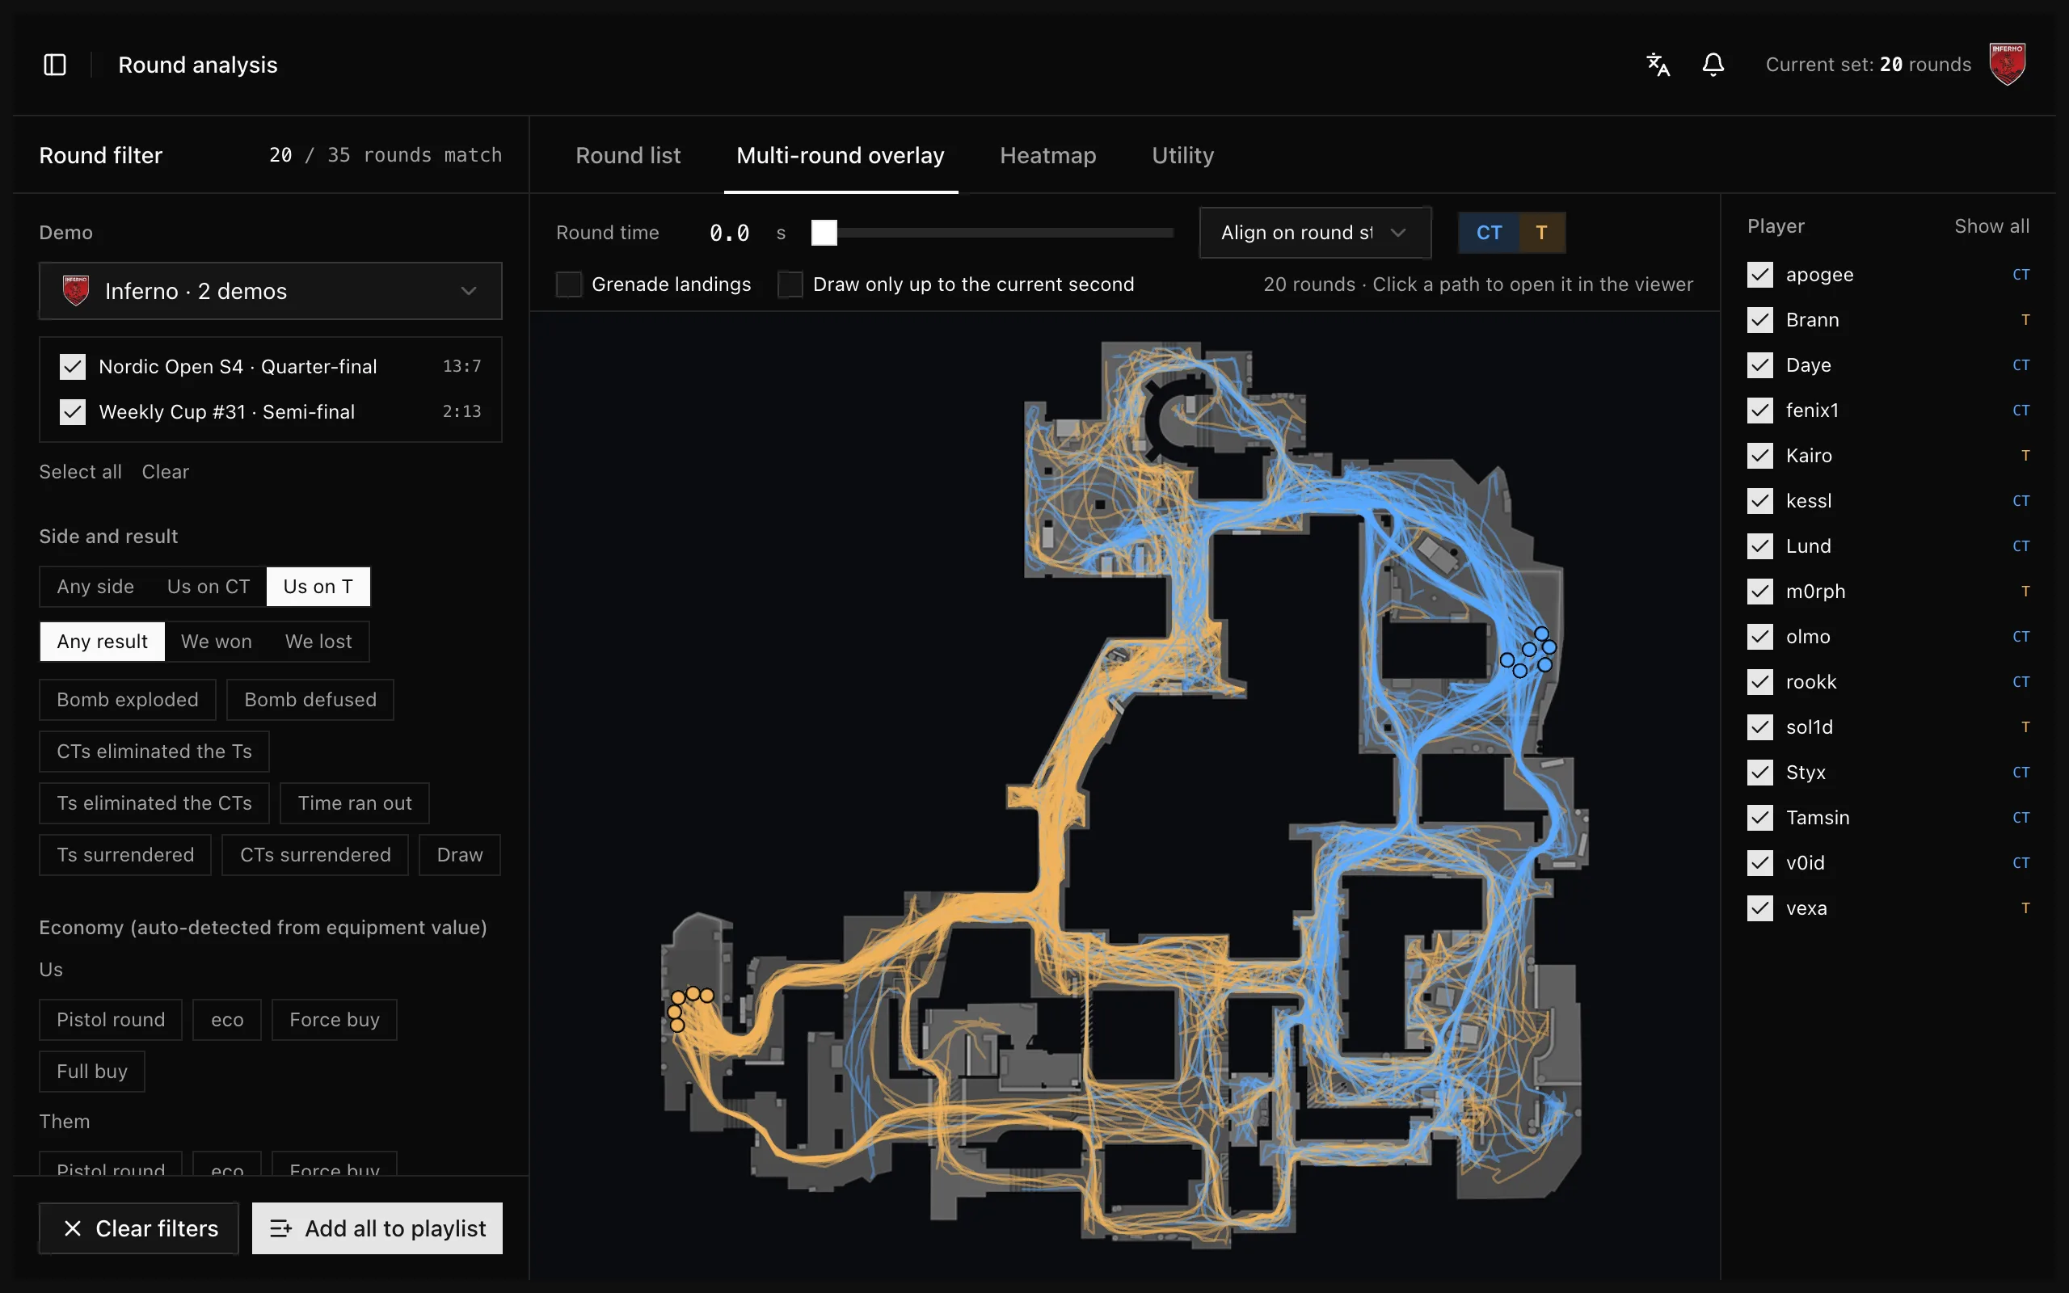Click the Inferno team badge in header
The width and height of the screenshot is (2069, 1293).
pyautogui.click(x=2007, y=65)
